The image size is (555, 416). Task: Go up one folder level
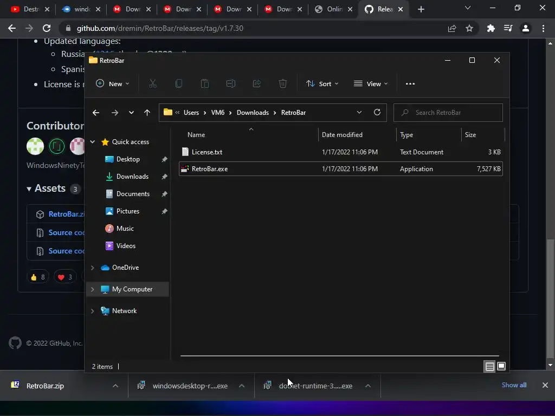pyautogui.click(x=147, y=113)
